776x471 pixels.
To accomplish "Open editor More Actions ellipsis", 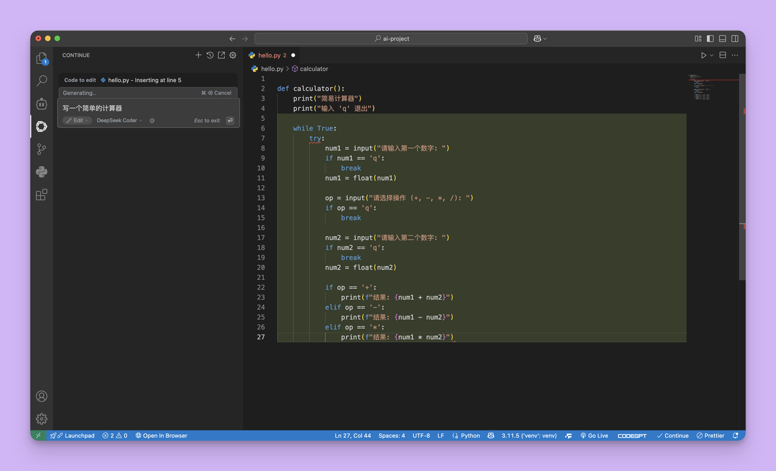I will point(735,55).
